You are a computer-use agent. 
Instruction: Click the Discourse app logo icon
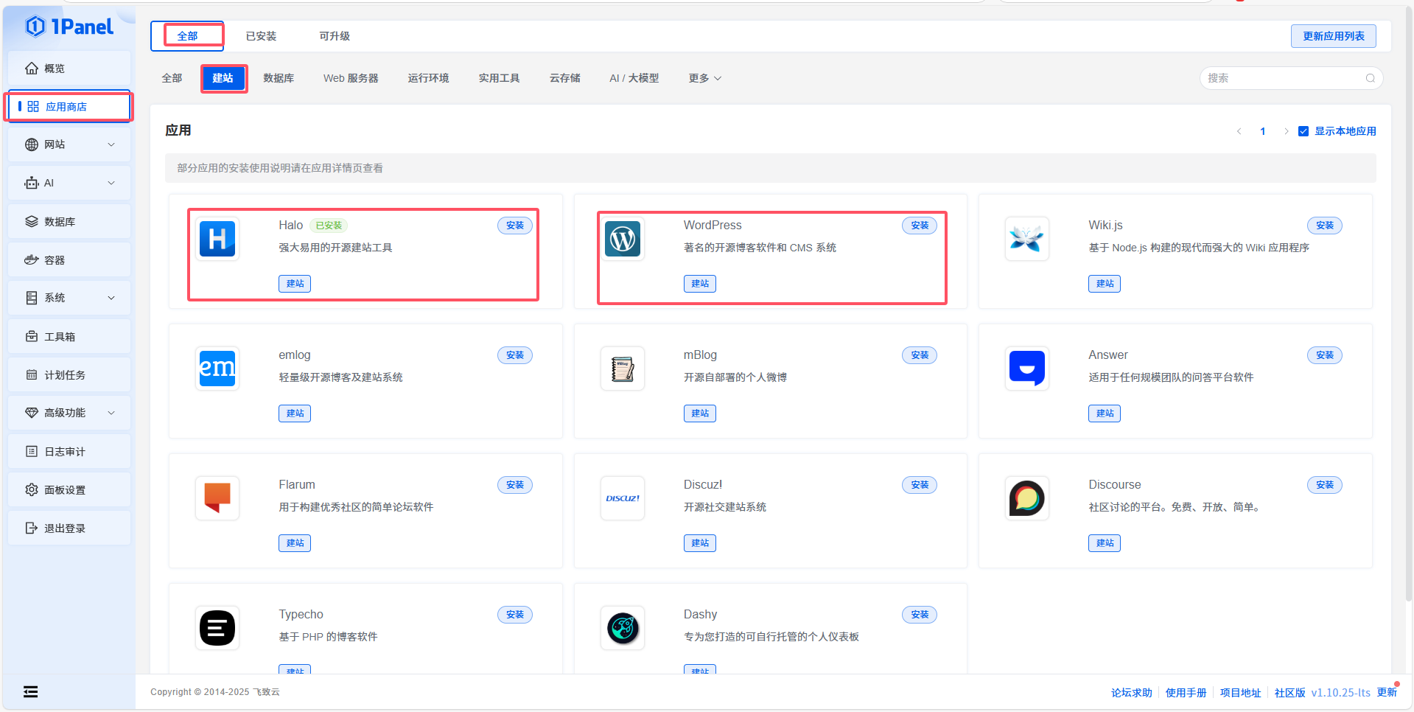pyautogui.click(x=1026, y=498)
